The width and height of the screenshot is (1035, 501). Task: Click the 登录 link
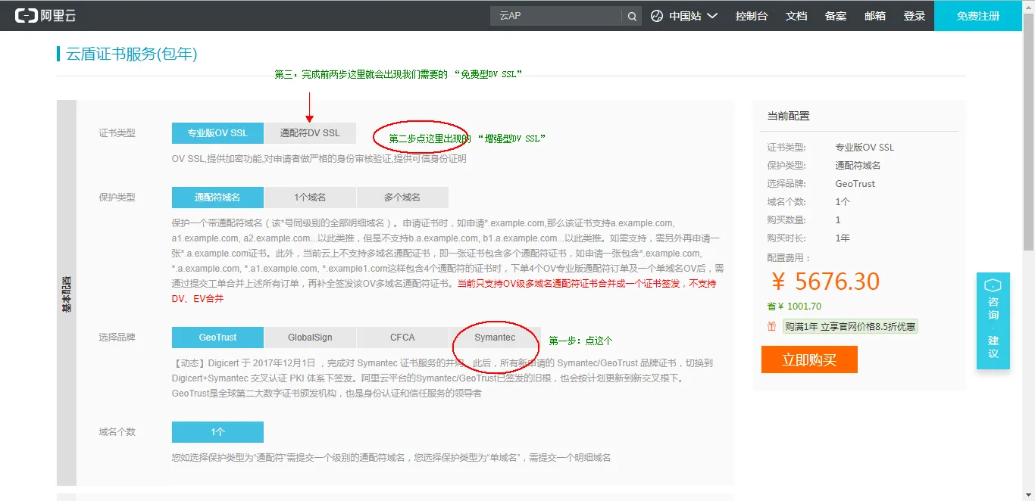pos(915,14)
